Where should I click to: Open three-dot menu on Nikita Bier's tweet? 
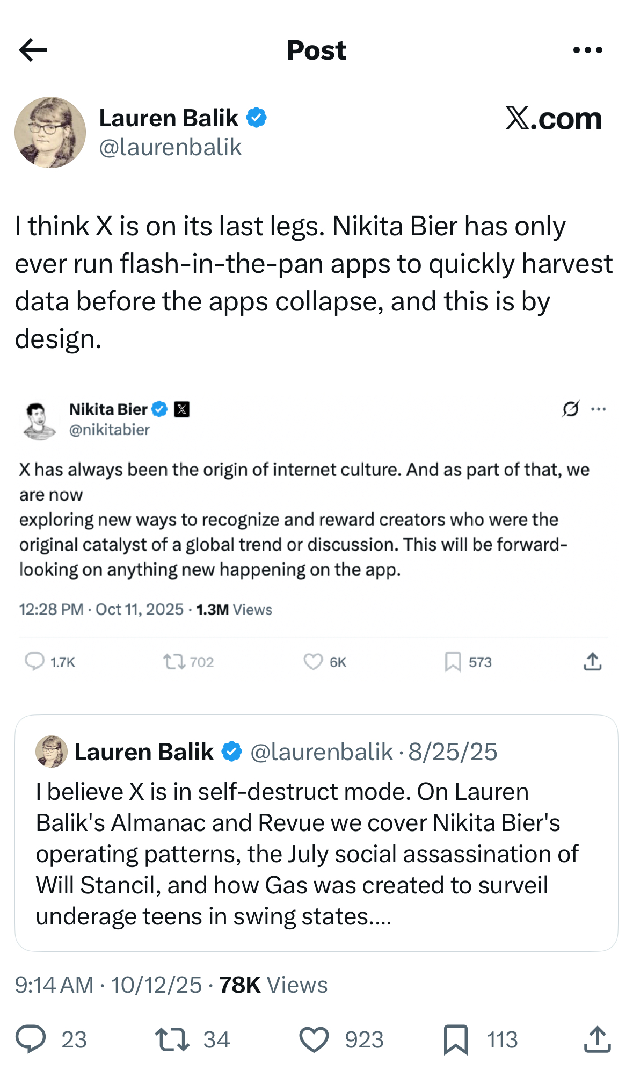tap(599, 409)
